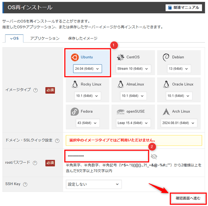Click the CentOS label text
Image resolution: width=208 pixels, height=206 pixels.
(133, 57)
